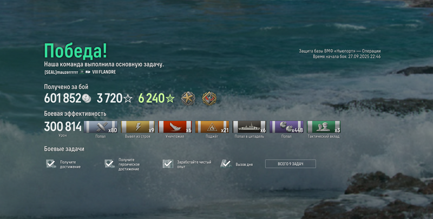
Task: Select the tactical contribution x3 green ribbon
Action: coord(324,127)
